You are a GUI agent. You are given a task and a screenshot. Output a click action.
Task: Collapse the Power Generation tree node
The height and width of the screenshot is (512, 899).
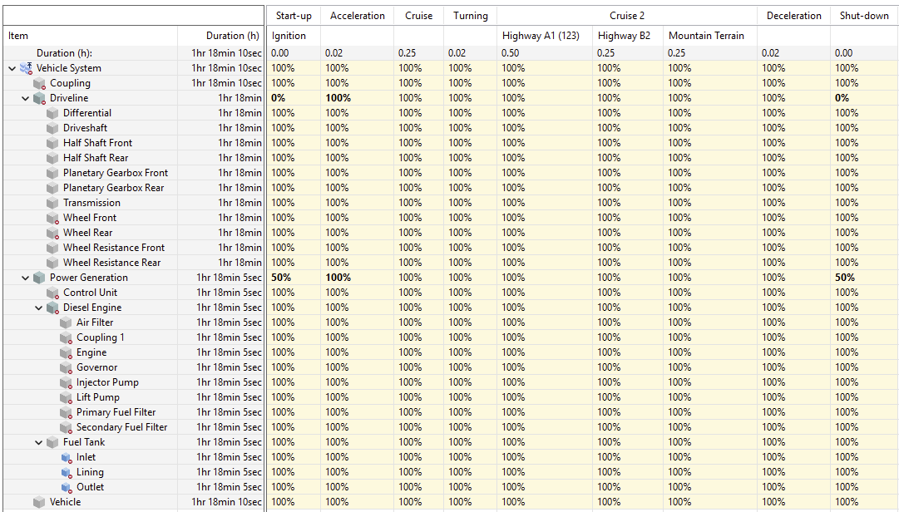tap(25, 278)
